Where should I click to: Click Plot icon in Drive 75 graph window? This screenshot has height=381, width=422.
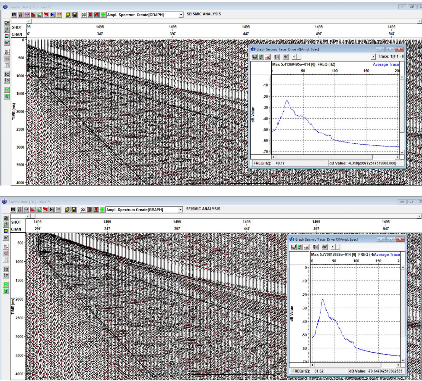pyautogui.click(x=293, y=247)
